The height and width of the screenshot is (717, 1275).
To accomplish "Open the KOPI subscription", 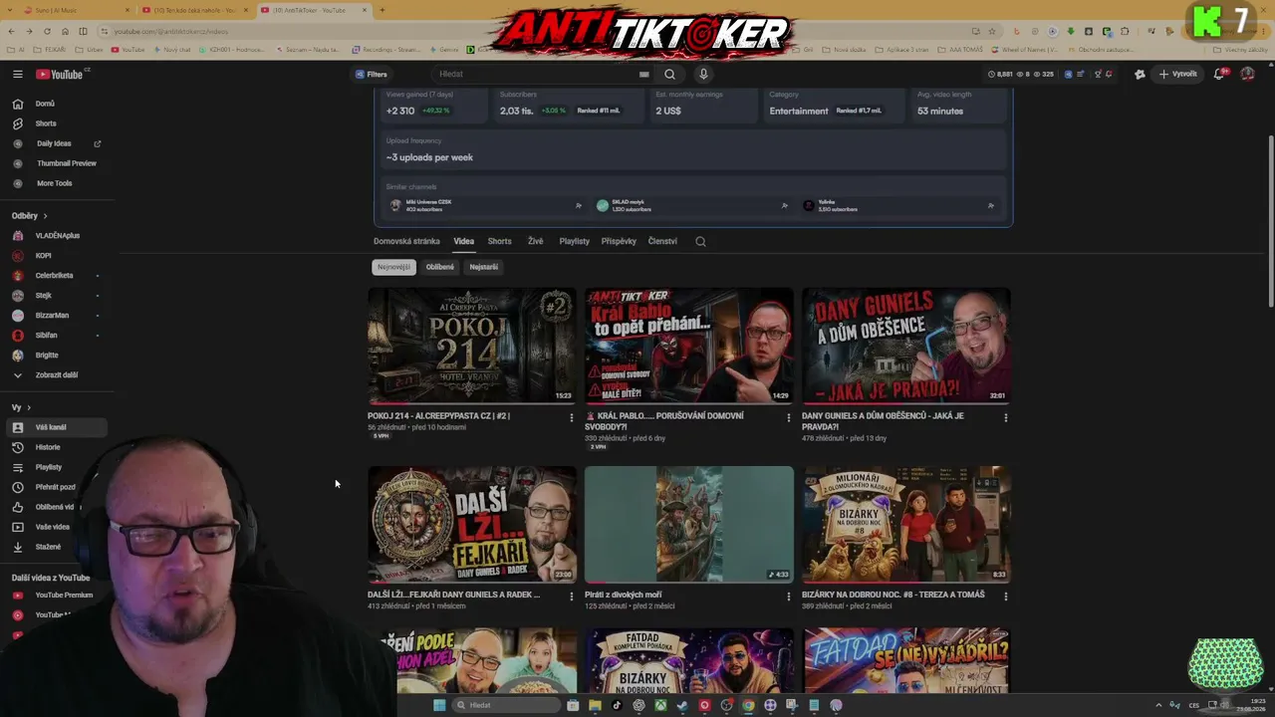I will tap(55, 256).
